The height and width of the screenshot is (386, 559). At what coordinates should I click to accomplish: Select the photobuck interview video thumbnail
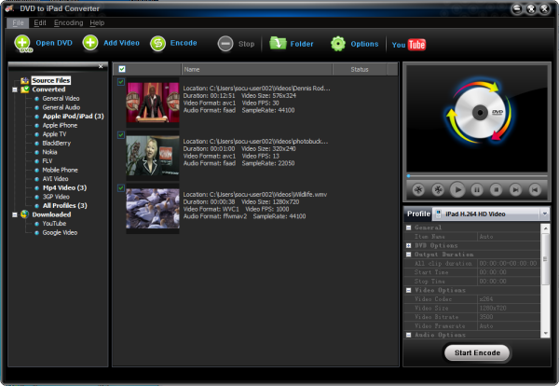(x=153, y=156)
